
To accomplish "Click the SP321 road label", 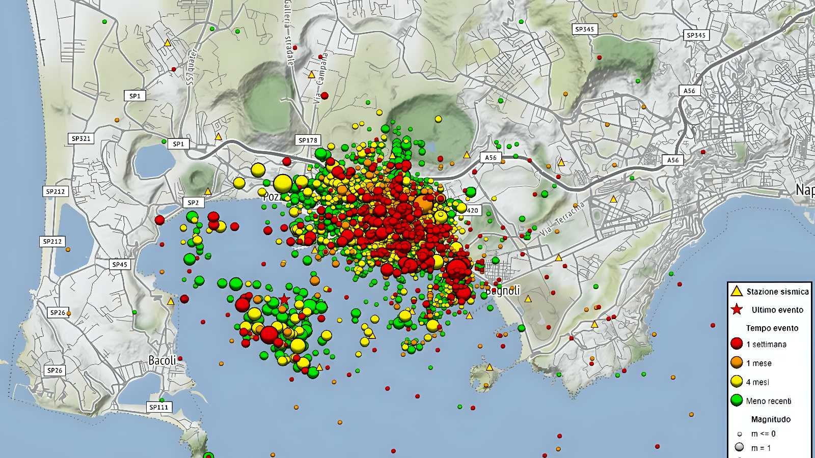I will click(81, 138).
